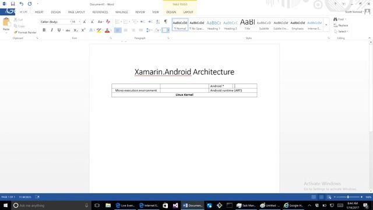Image resolution: width=373 pixels, height=210 pixels.
Task: Justify the text
Action: pyautogui.click(x=141, y=30)
